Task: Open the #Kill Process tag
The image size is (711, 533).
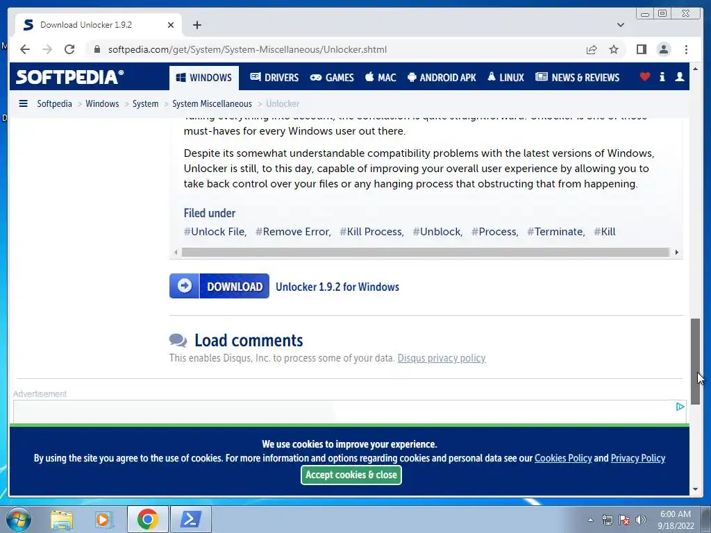Action: pos(371,232)
